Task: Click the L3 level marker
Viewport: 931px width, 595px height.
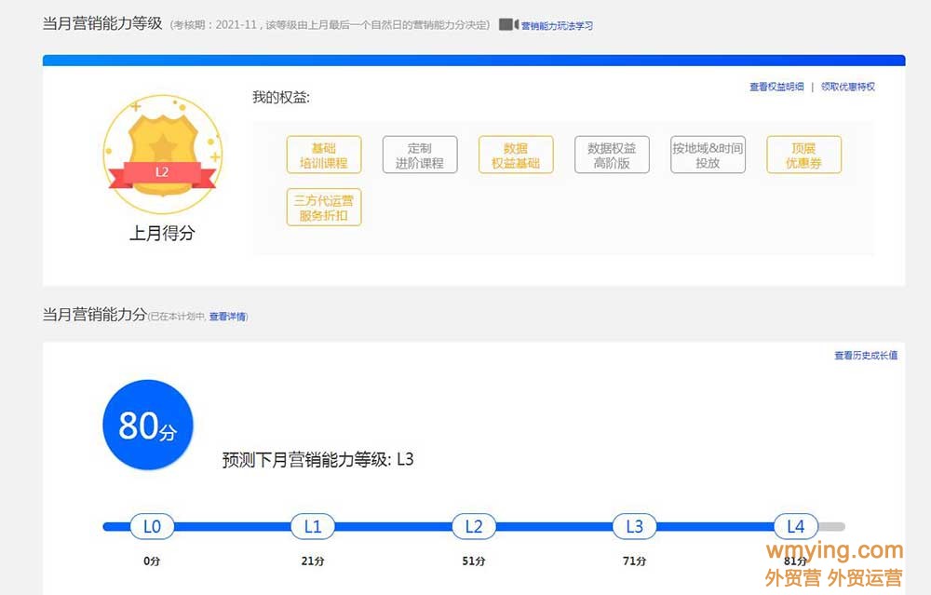Action: (x=634, y=526)
